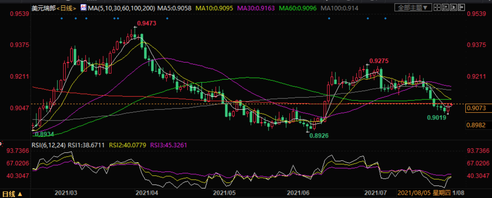Click the 2021/08/05 星期四 date label

pyautogui.click(x=424, y=193)
